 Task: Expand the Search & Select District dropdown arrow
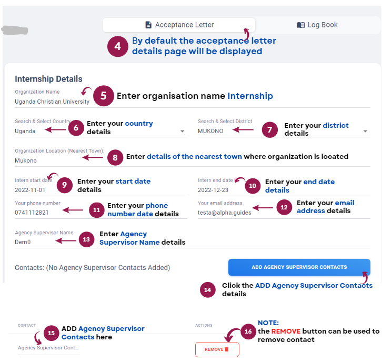[365, 132]
